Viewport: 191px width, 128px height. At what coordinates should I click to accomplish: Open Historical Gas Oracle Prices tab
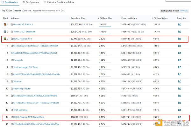click(x=59, y=2)
